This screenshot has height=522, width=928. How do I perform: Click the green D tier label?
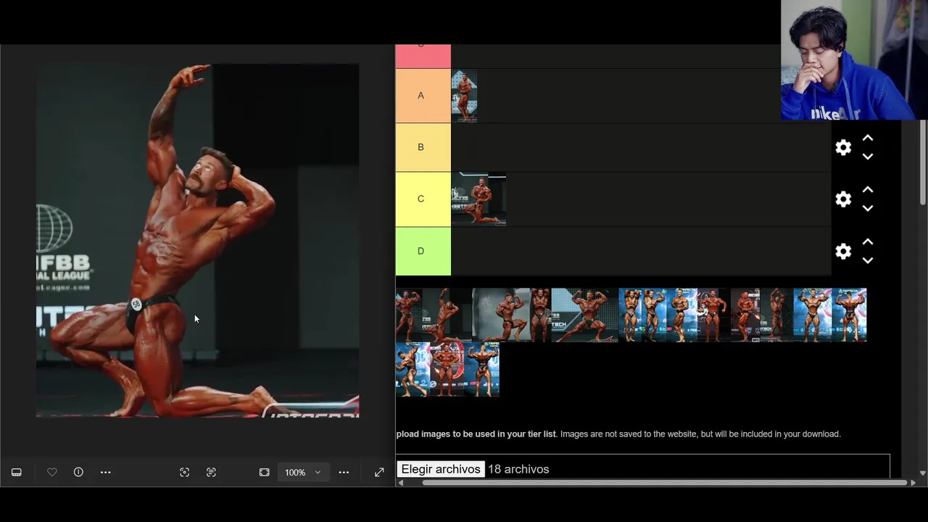coord(423,251)
